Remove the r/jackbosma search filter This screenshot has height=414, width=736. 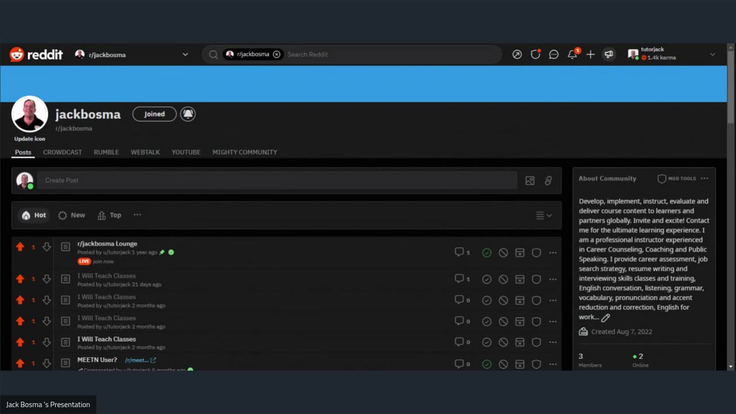pyautogui.click(x=277, y=54)
